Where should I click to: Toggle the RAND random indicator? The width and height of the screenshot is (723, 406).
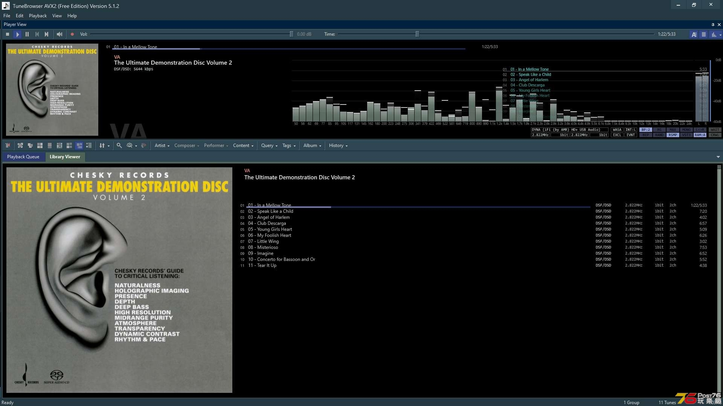pos(659,135)
